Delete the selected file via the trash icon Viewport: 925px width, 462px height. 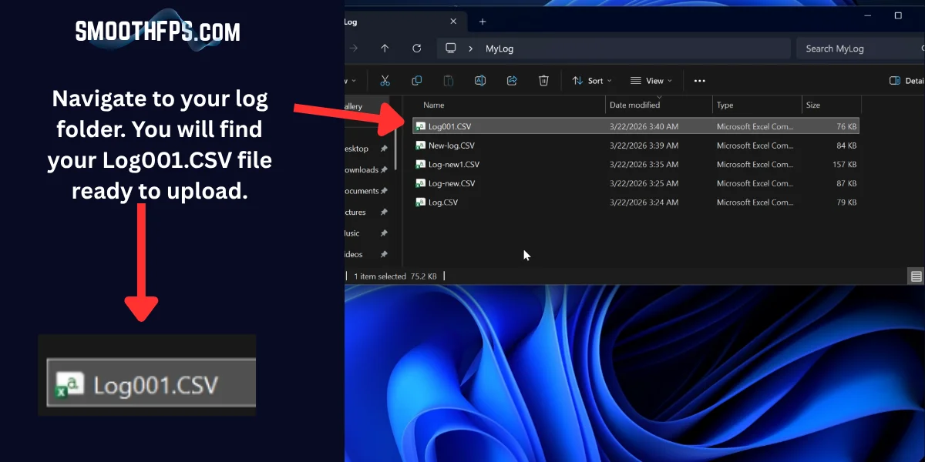click(543, 80)
